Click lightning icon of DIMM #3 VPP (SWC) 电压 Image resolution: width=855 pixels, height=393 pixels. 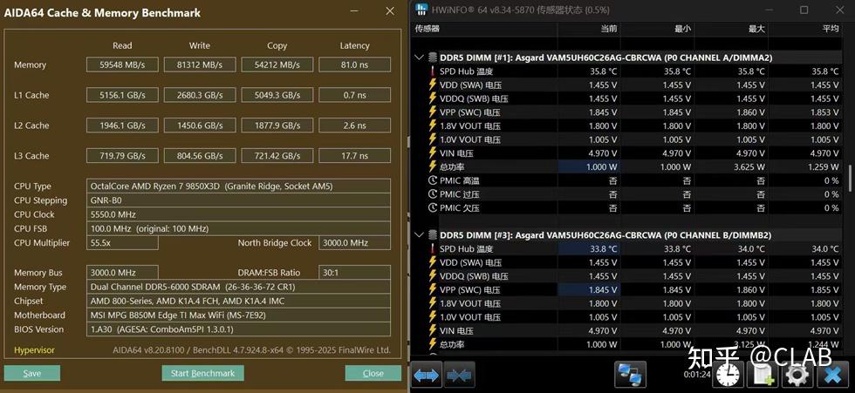pyautogui.click(x=433, y=289)
